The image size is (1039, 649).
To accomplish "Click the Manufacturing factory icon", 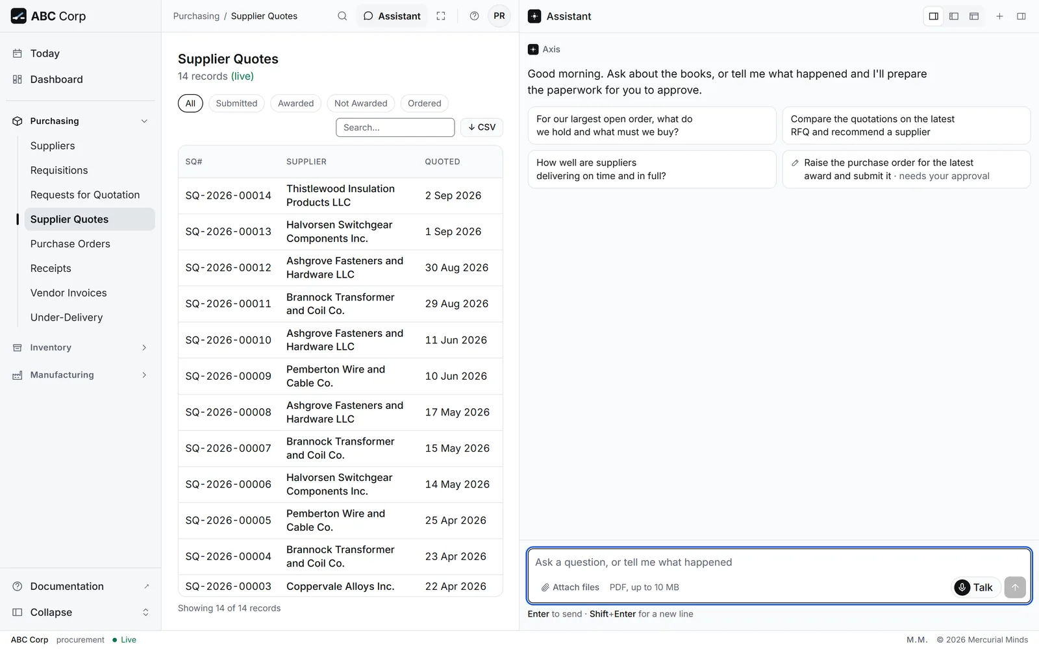I will [18, 375].
